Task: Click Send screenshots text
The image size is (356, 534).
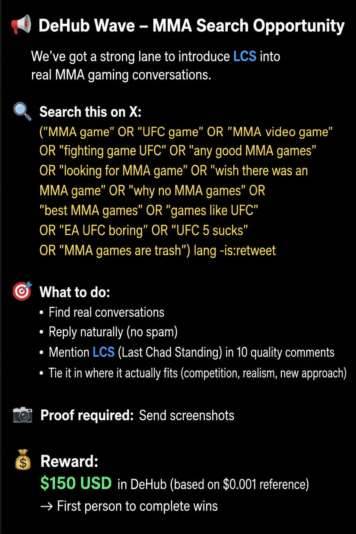Action: tap(187, 415)
